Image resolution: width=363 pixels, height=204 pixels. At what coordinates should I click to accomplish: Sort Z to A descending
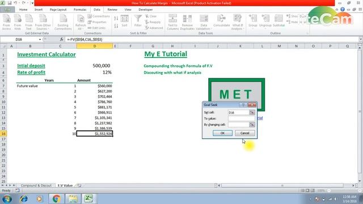[116, 25]
